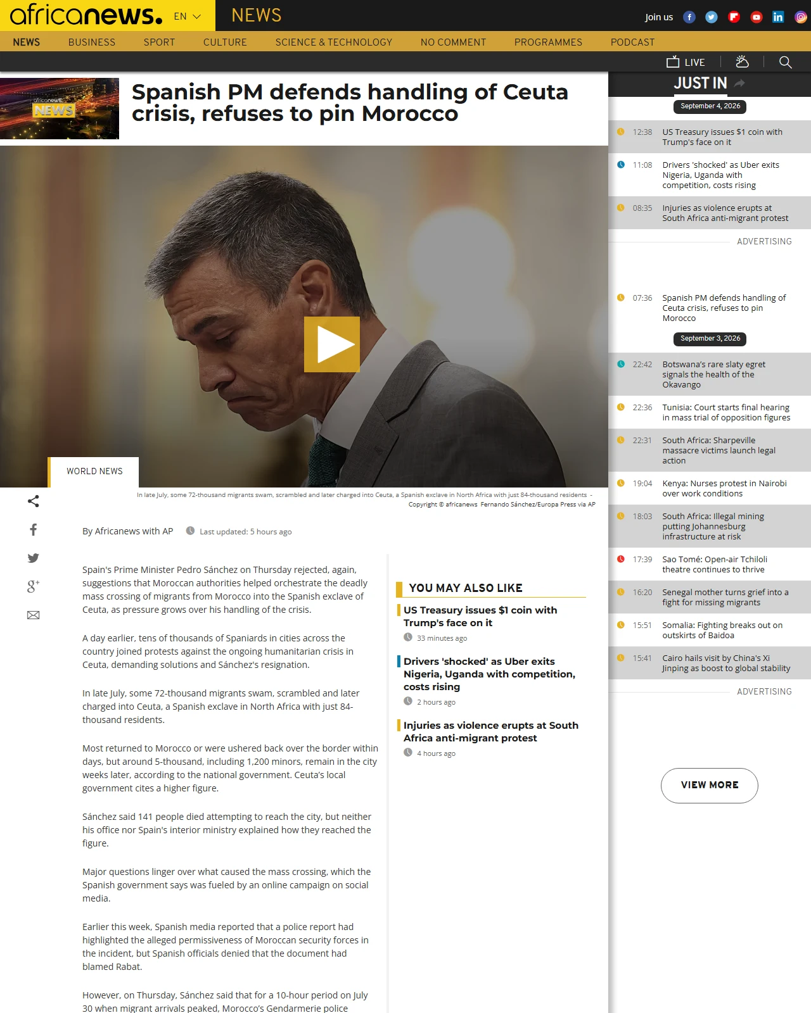811x1013 pixels.
Task: Open 'You may also like' anti-migrant protest article
Action: [x=491, y=731]
